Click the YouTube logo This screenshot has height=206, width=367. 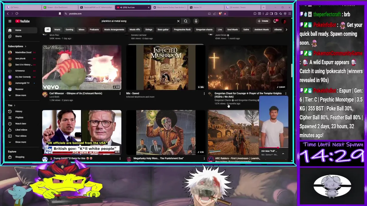(x=23, y=21)
